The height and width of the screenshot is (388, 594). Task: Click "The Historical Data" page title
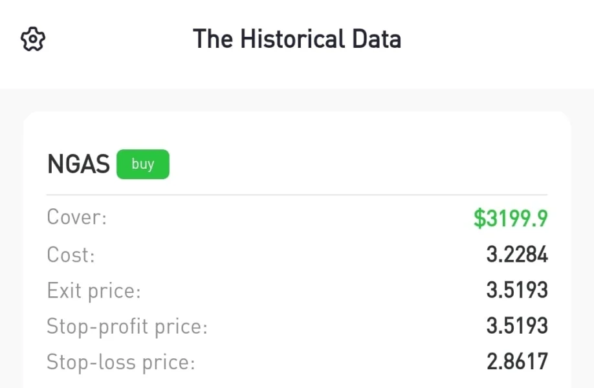[x=297, y=39]
